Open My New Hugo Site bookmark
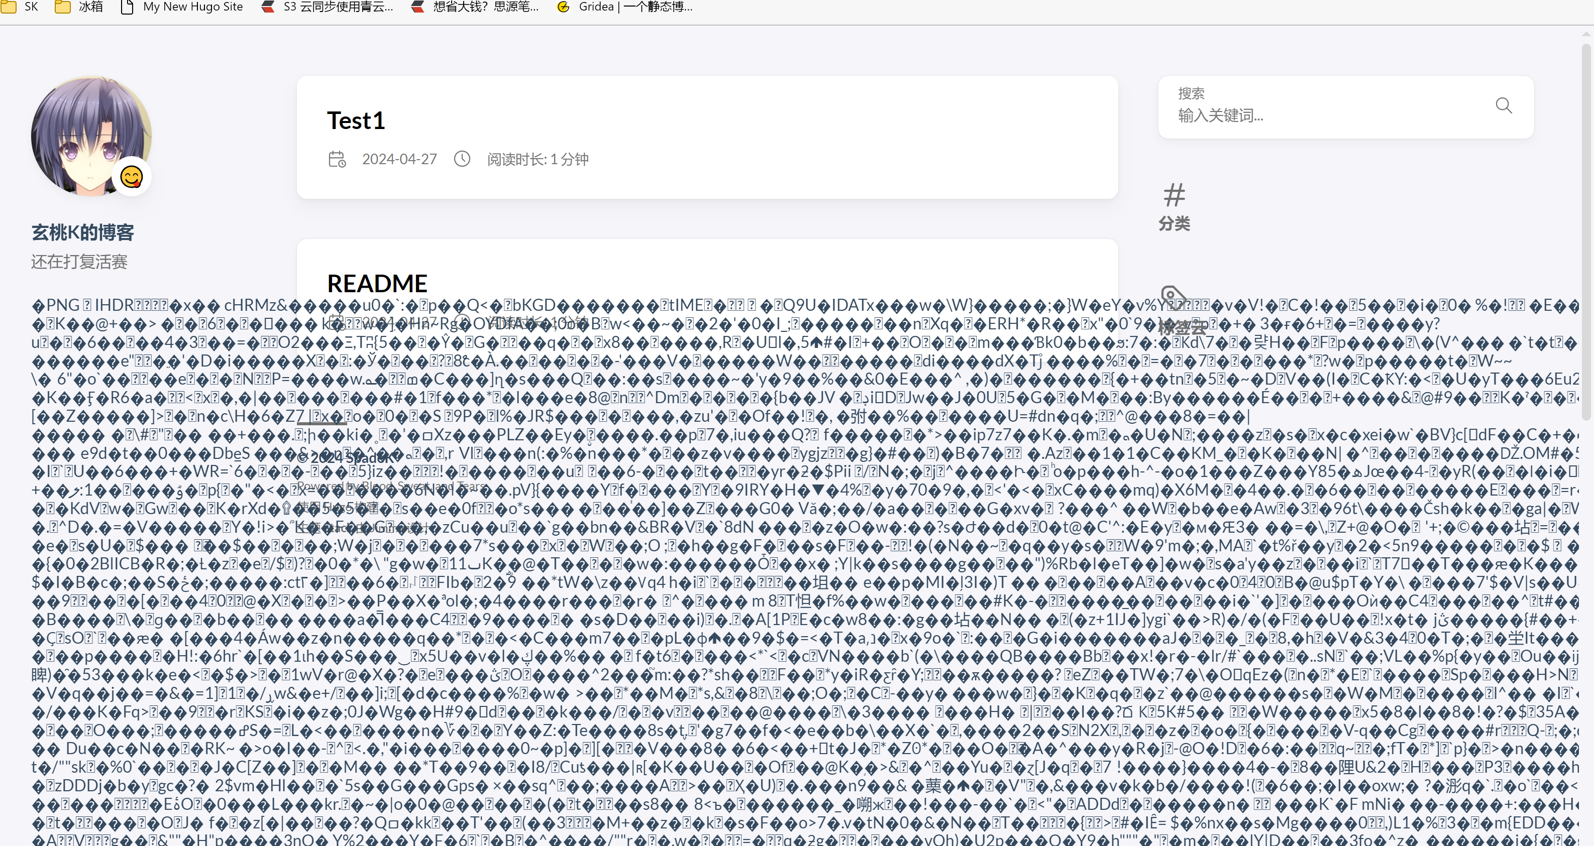This screenshot has width=1594, height=846. coord(182,7)
